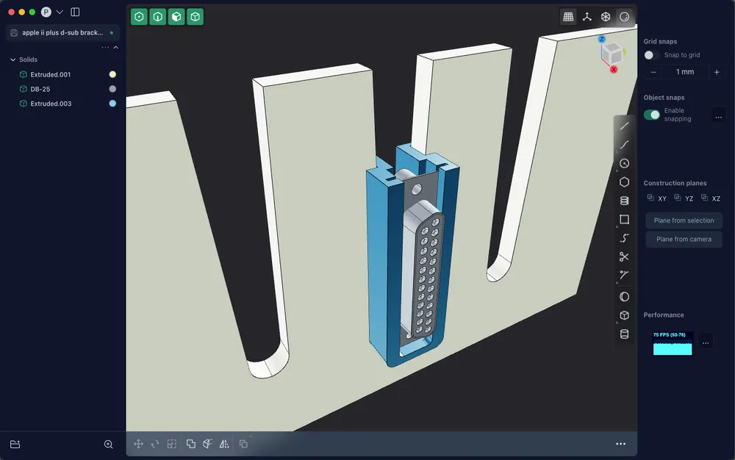Select the Sphere tool

pyautogui.click(x=624, y=297)
